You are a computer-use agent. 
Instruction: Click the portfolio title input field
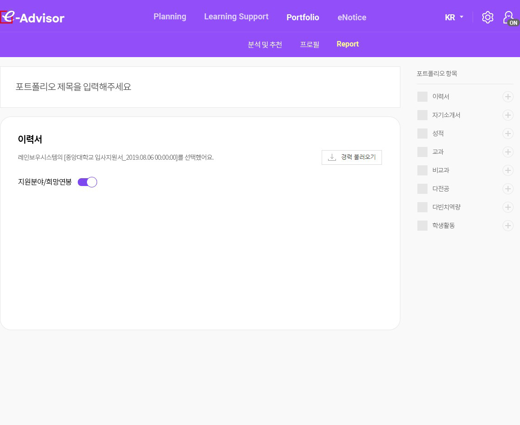pos(200,87)
